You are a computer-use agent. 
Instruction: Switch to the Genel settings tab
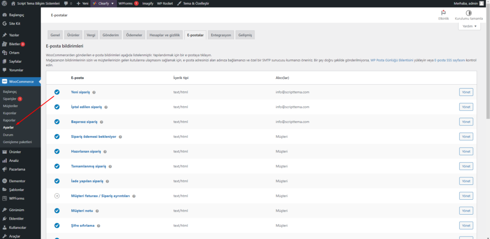tap(55, 35)
